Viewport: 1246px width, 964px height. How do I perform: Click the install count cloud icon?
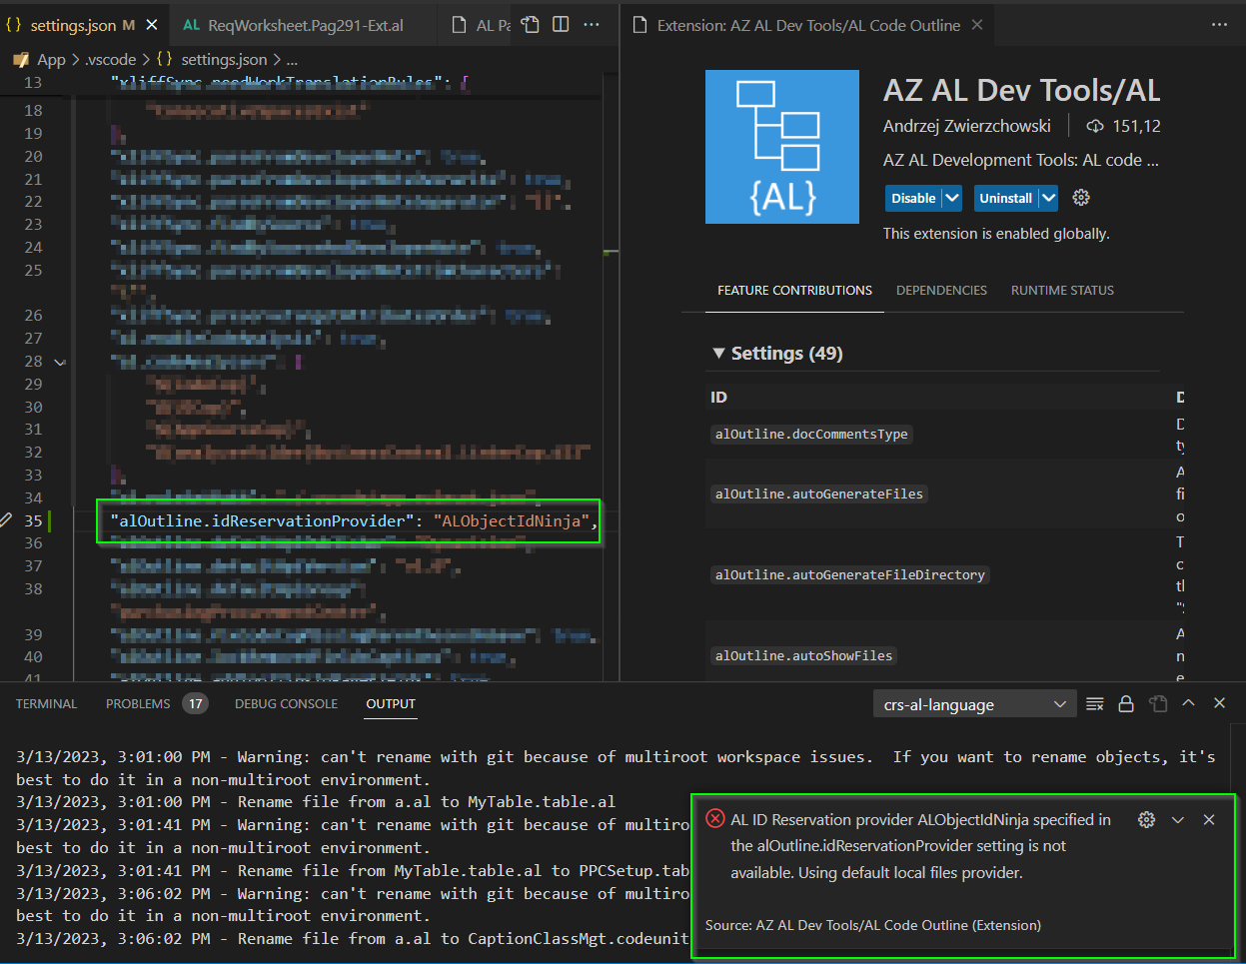(x=1095, y=126)
